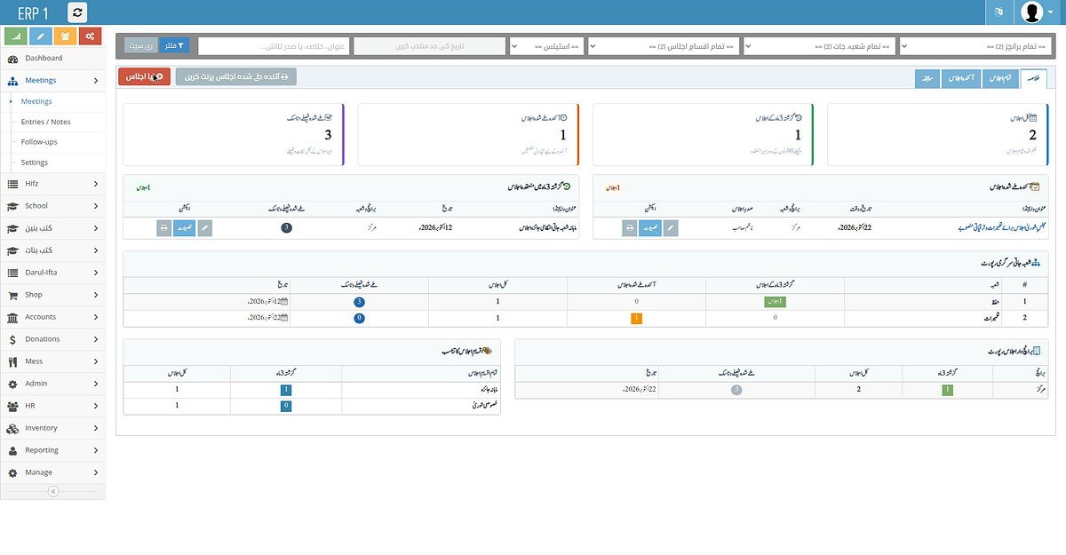
Task: Expand the HR sidebar section
Action: 52,406
